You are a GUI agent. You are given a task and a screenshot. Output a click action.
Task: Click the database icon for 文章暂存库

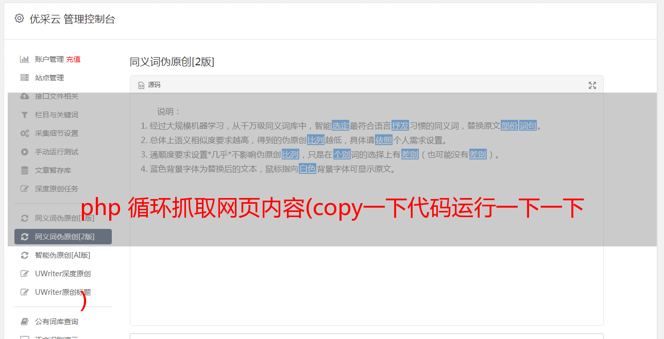point(24,170)
